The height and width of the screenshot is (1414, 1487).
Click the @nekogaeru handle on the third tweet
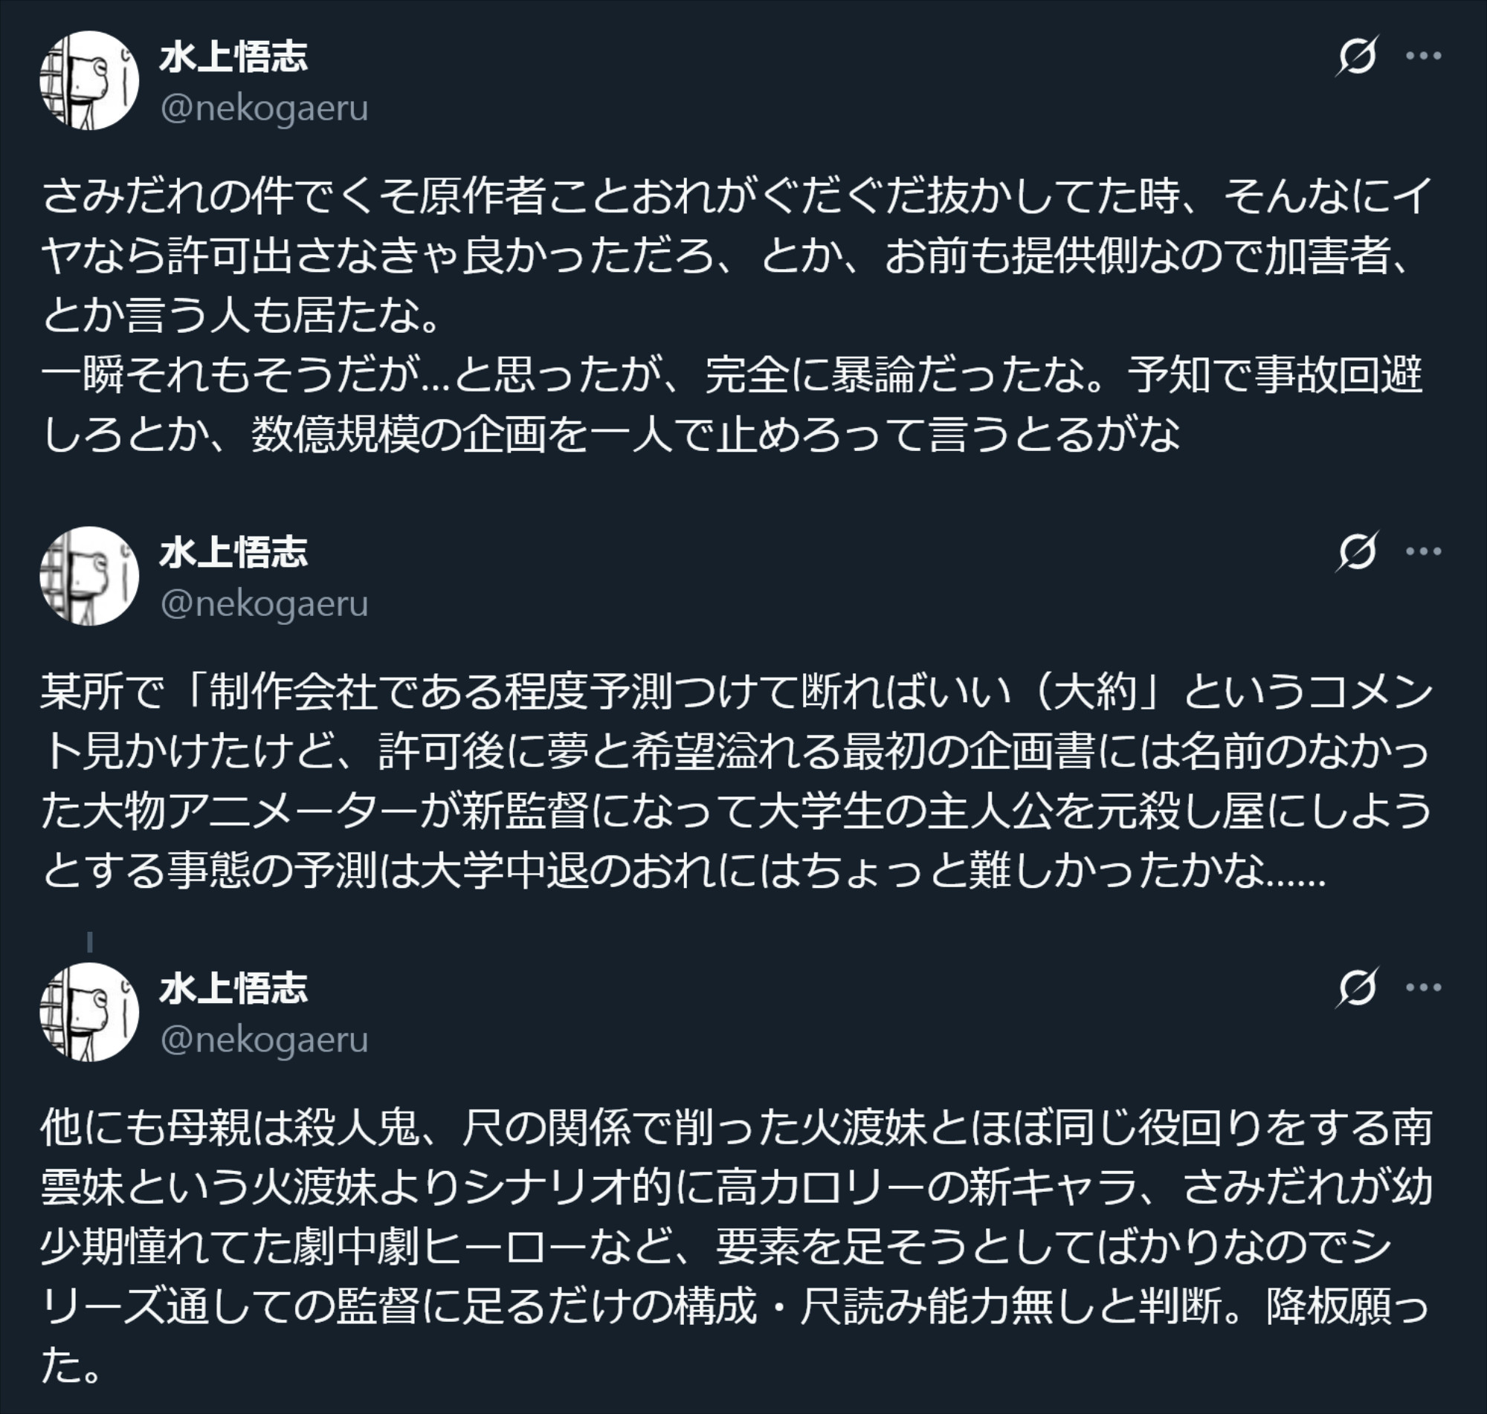click(264, 1039)
